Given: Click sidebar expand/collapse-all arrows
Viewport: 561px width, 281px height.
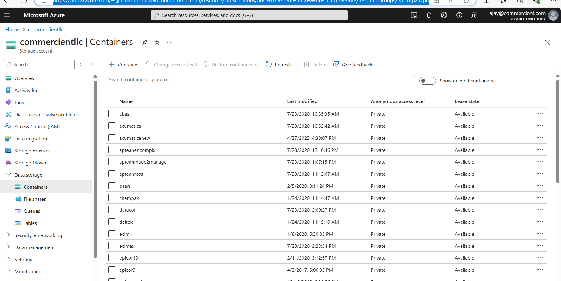Looking at the screenshot, I should (x=81, y=65).
